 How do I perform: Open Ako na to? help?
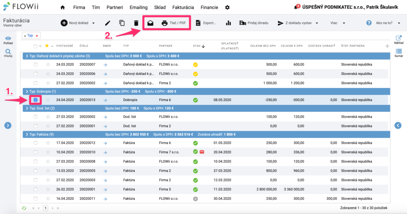pyautogui.click(x=383, y=23)
